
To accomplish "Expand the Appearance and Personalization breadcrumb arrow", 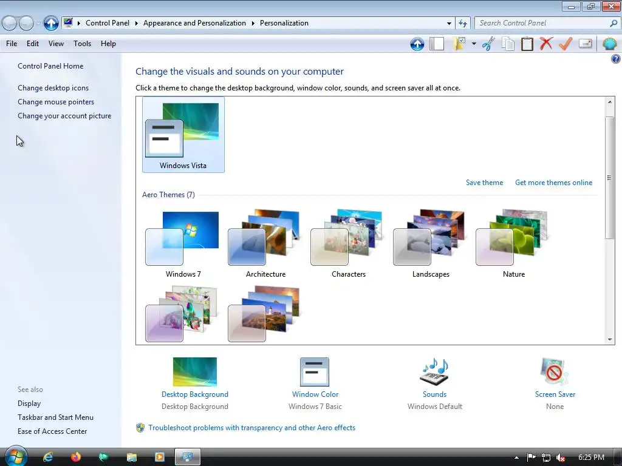I will tap(253, 23).
